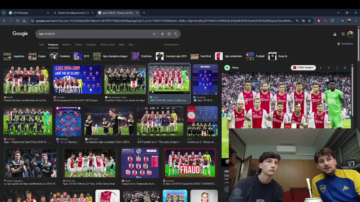Viewport: 360px width, 202px height.
Task: Open the large Alamy team photo preview
Action: 286,100
